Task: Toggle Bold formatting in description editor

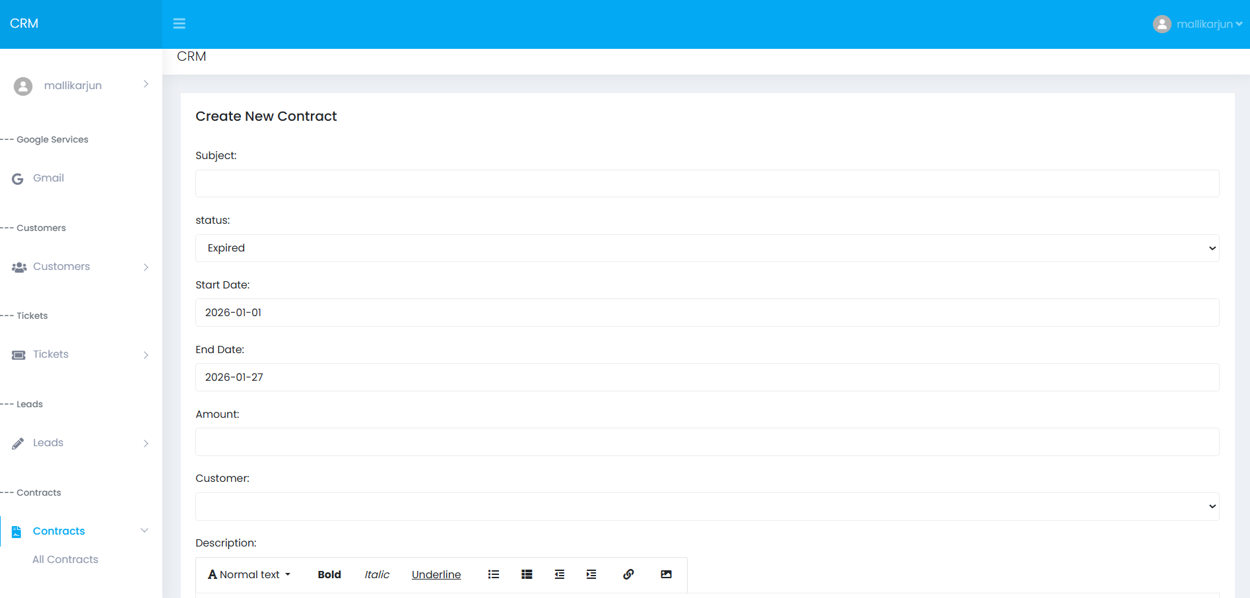Action: pos(329,574)
